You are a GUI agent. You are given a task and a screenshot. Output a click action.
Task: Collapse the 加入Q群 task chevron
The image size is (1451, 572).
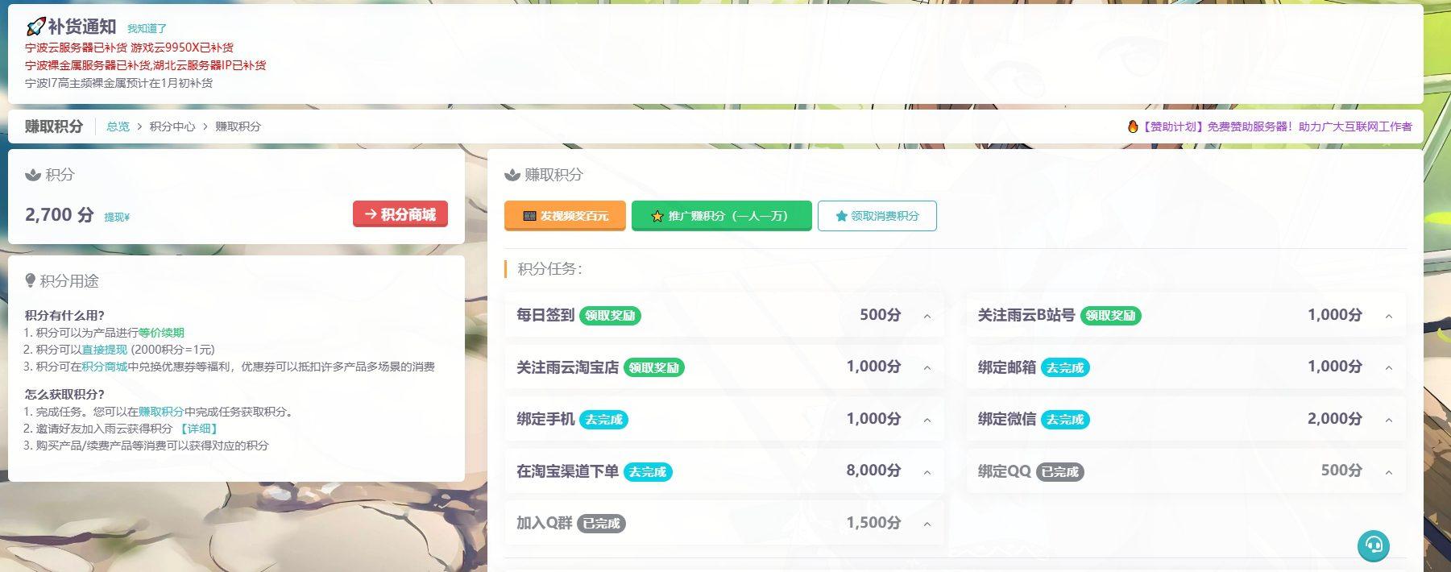[x=927, y=524]
